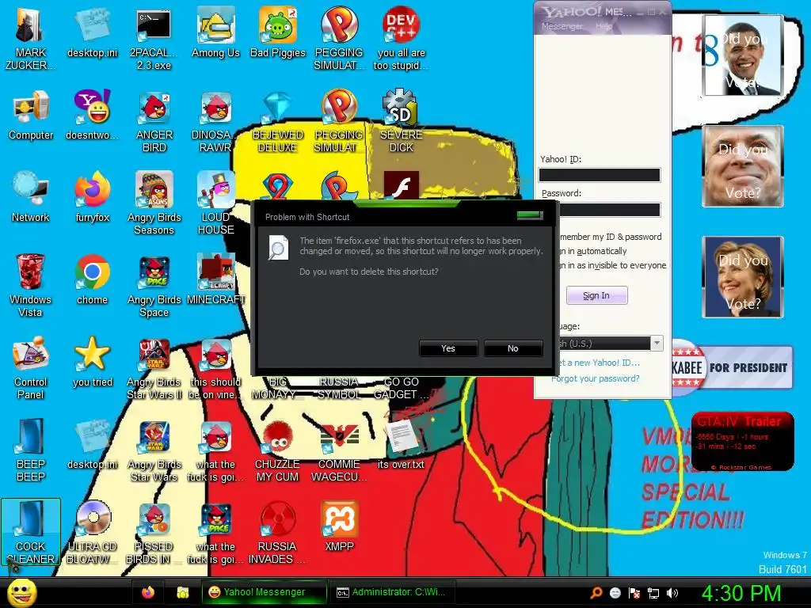811x608 pixels.
Task: Open the 'its over.txt' file
Action: tap(401, 443)
